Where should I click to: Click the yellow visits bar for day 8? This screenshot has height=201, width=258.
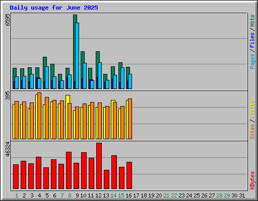pos(67,117)
